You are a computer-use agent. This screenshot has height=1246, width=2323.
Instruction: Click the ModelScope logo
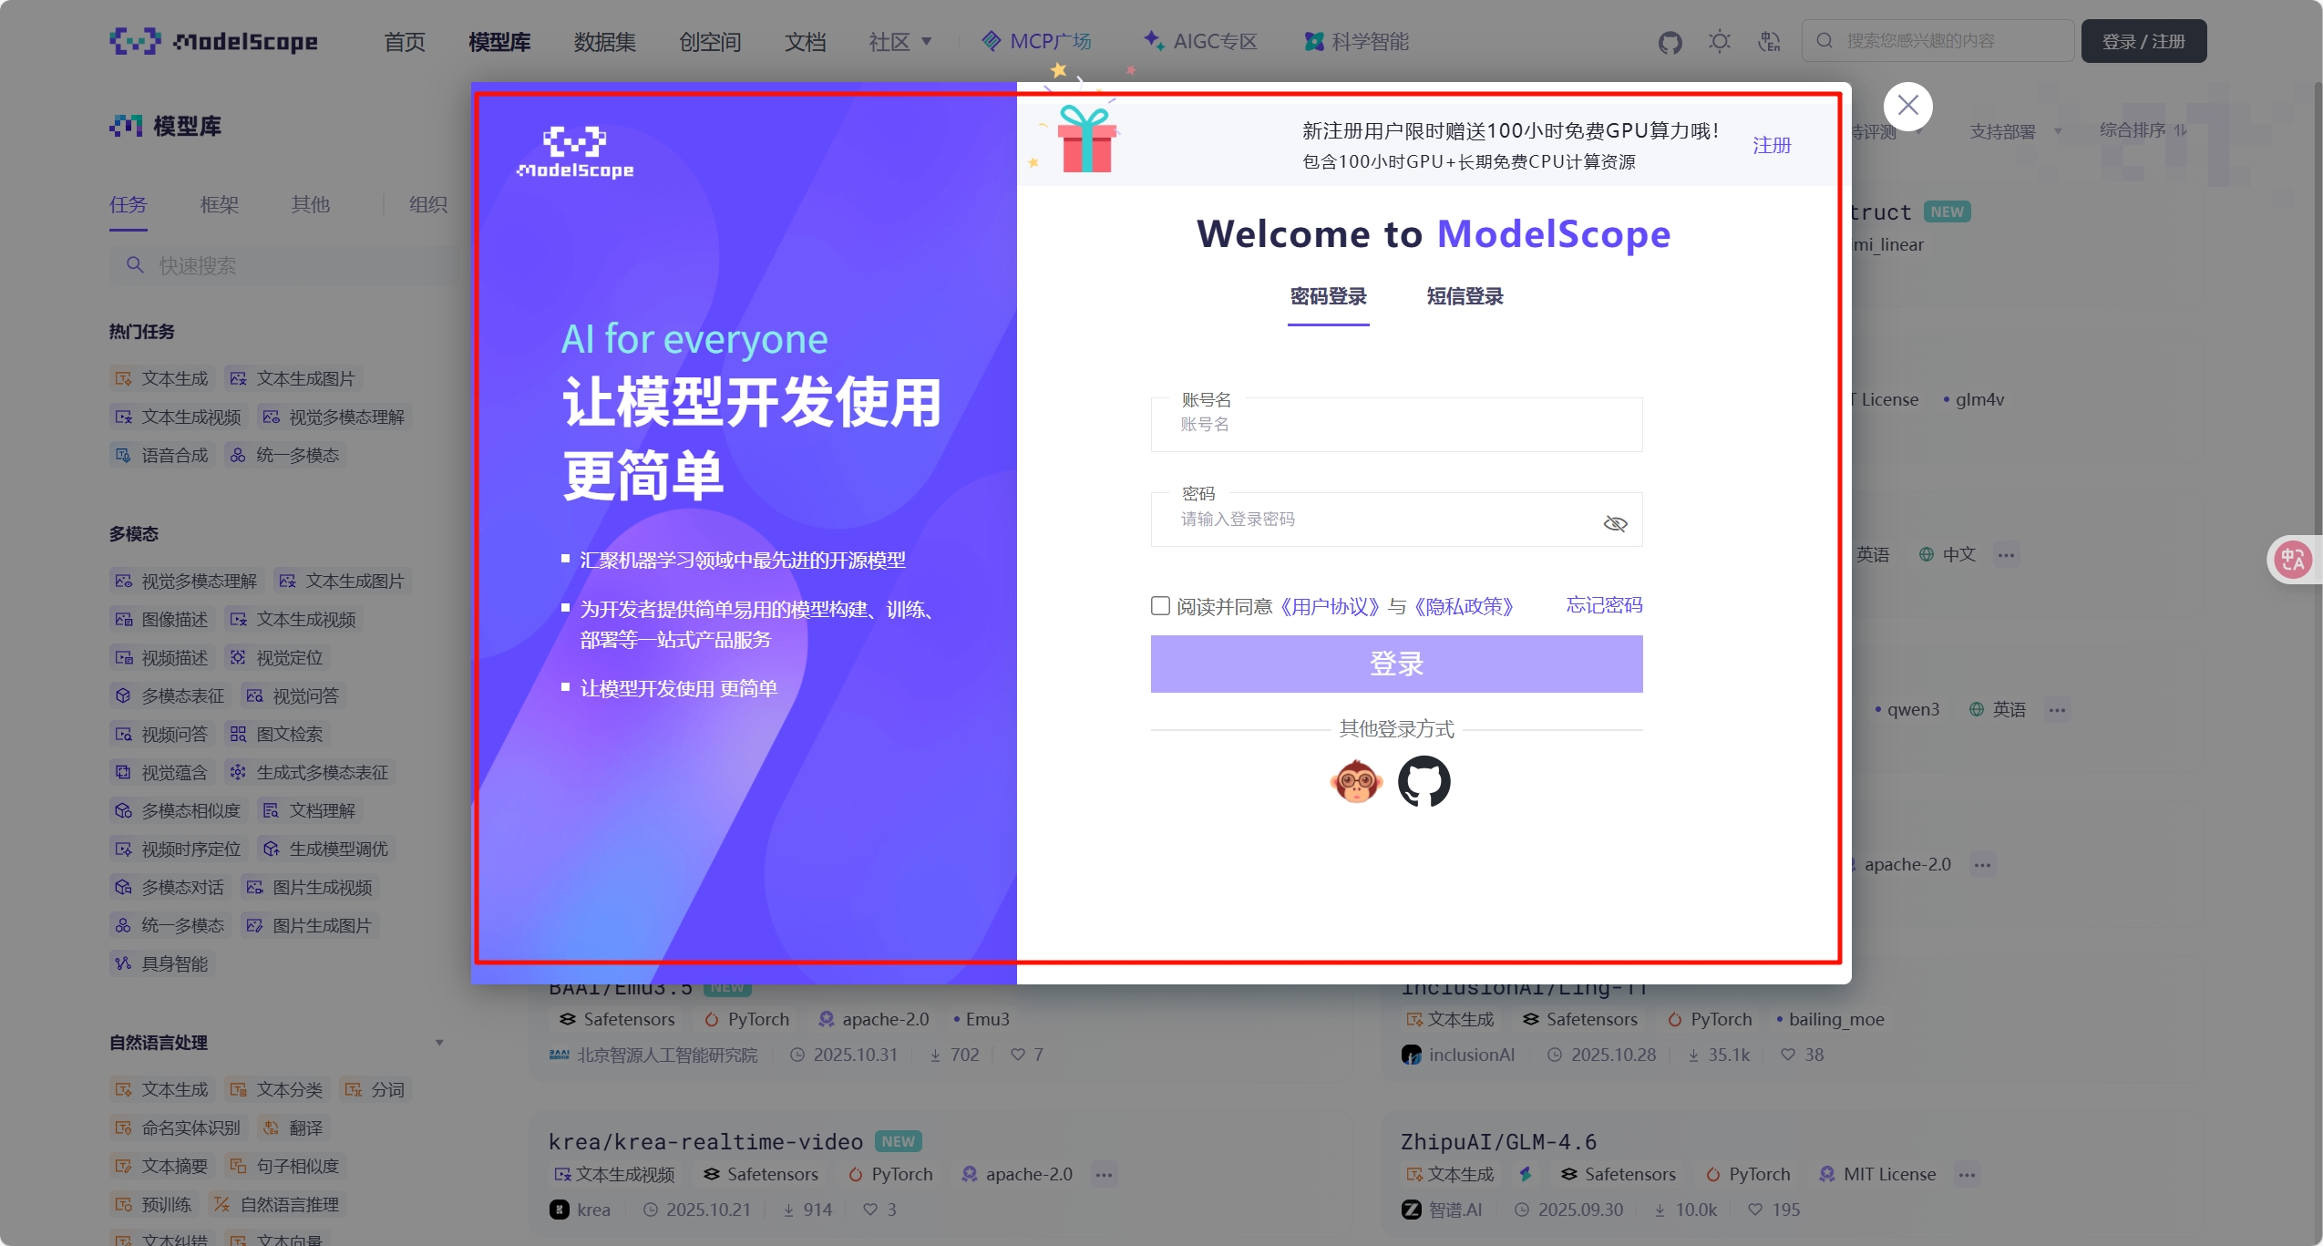click(213, 40)
